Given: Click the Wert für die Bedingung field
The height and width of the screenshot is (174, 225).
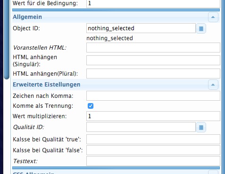Looking at the screenshot, I should point(153,3).
